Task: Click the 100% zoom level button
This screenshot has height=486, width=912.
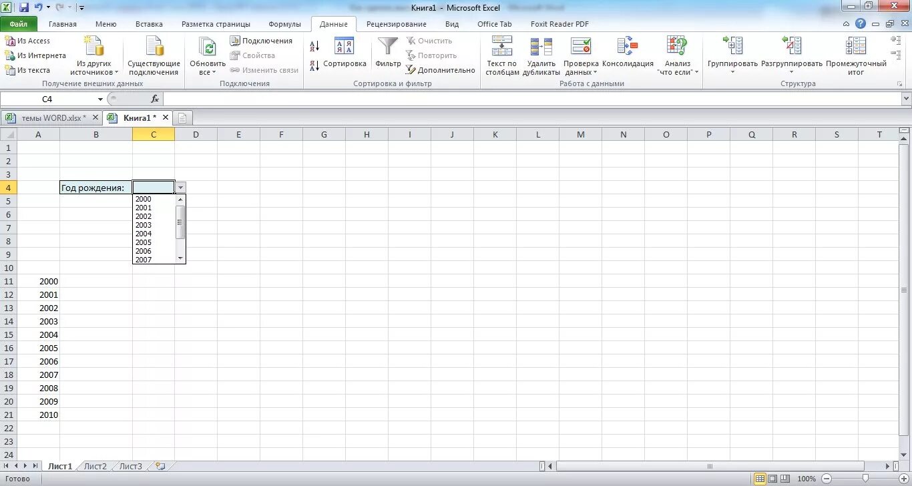Action: point(807,479)
